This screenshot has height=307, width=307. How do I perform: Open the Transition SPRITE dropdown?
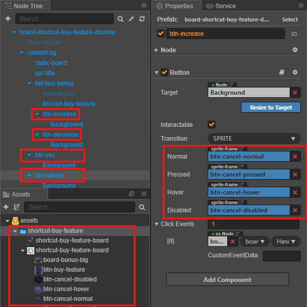(254, 139)
